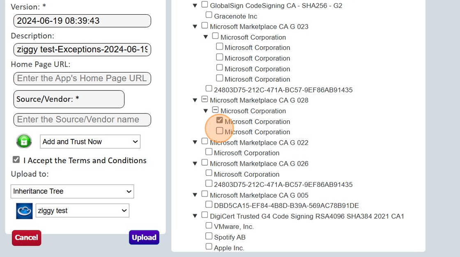The width and height of the screenshot is (460, 257).
Task: Select the Spotify AB certificate
Action: [x=209, y=236]
